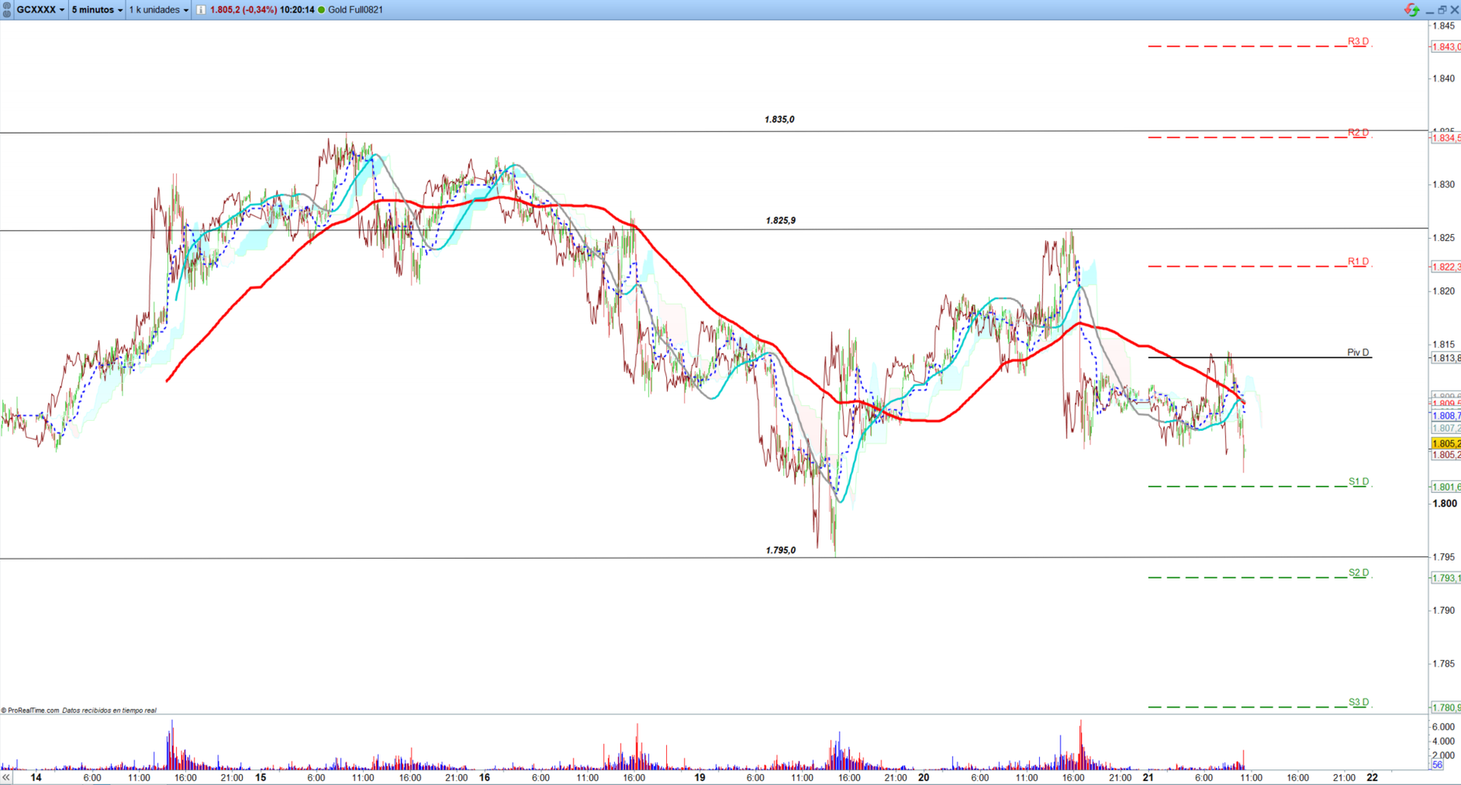The width and height of the screenshot is (1461, 785).
Task: Click the 1.843,0 R3 price tag
Action: (x=1446, y=47)
